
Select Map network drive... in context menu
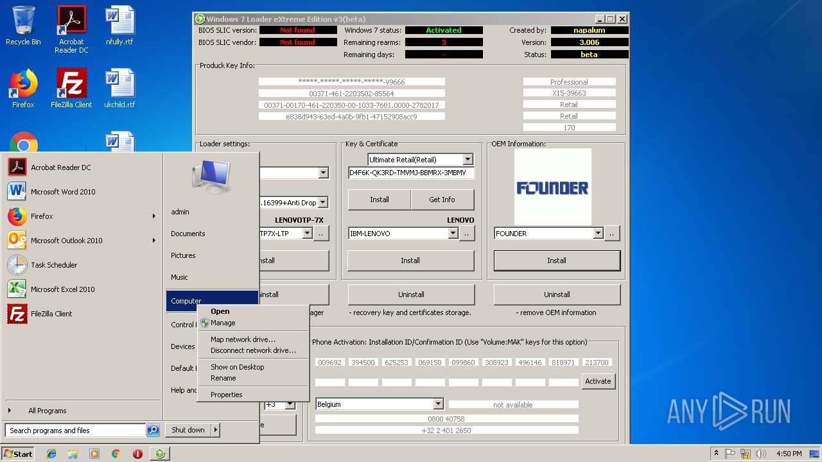[253, 339]
